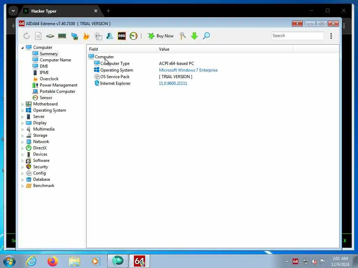Show hidden system tray icons
Viewport: 358px width, 268px height.
coord(287,261)
